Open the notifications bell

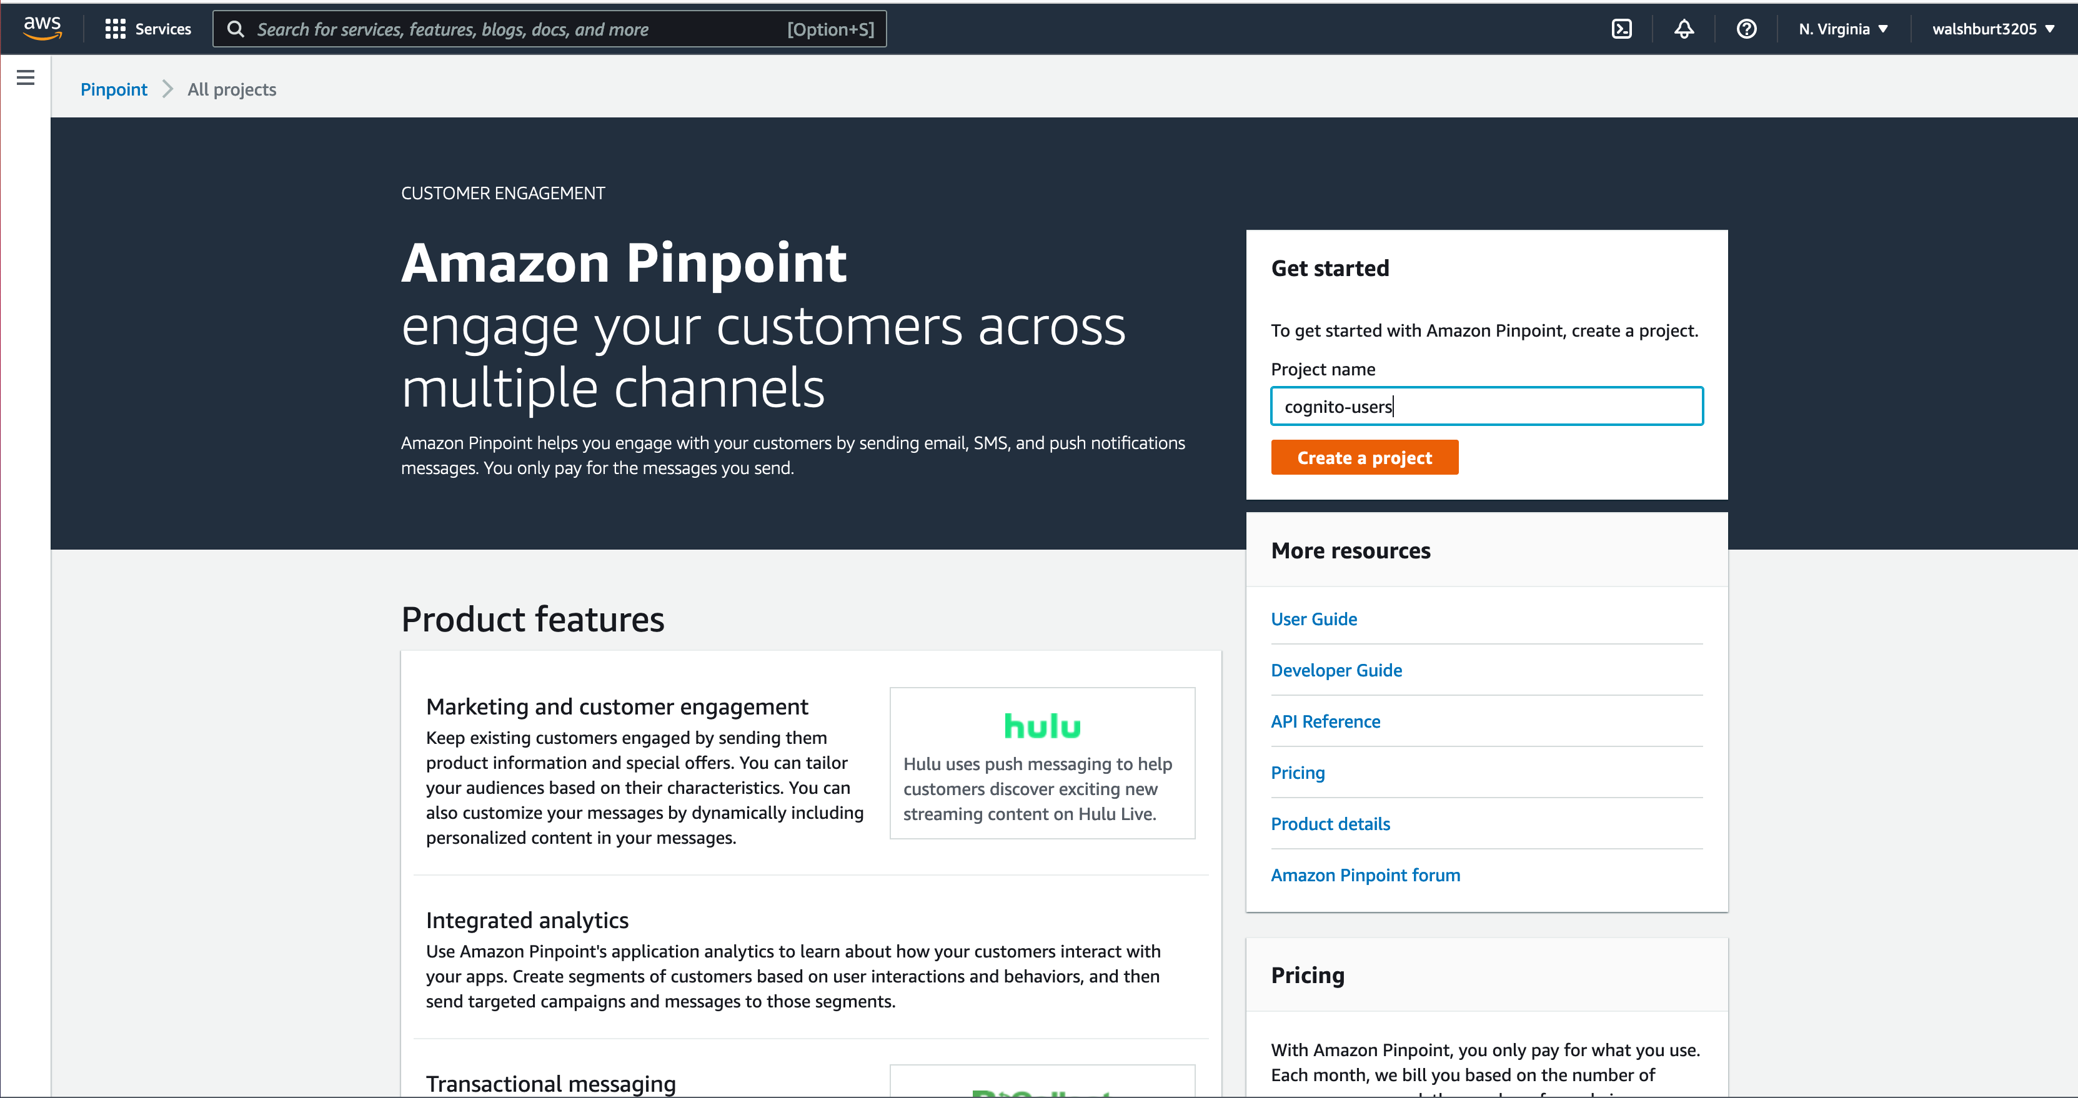pos(1684,29)
